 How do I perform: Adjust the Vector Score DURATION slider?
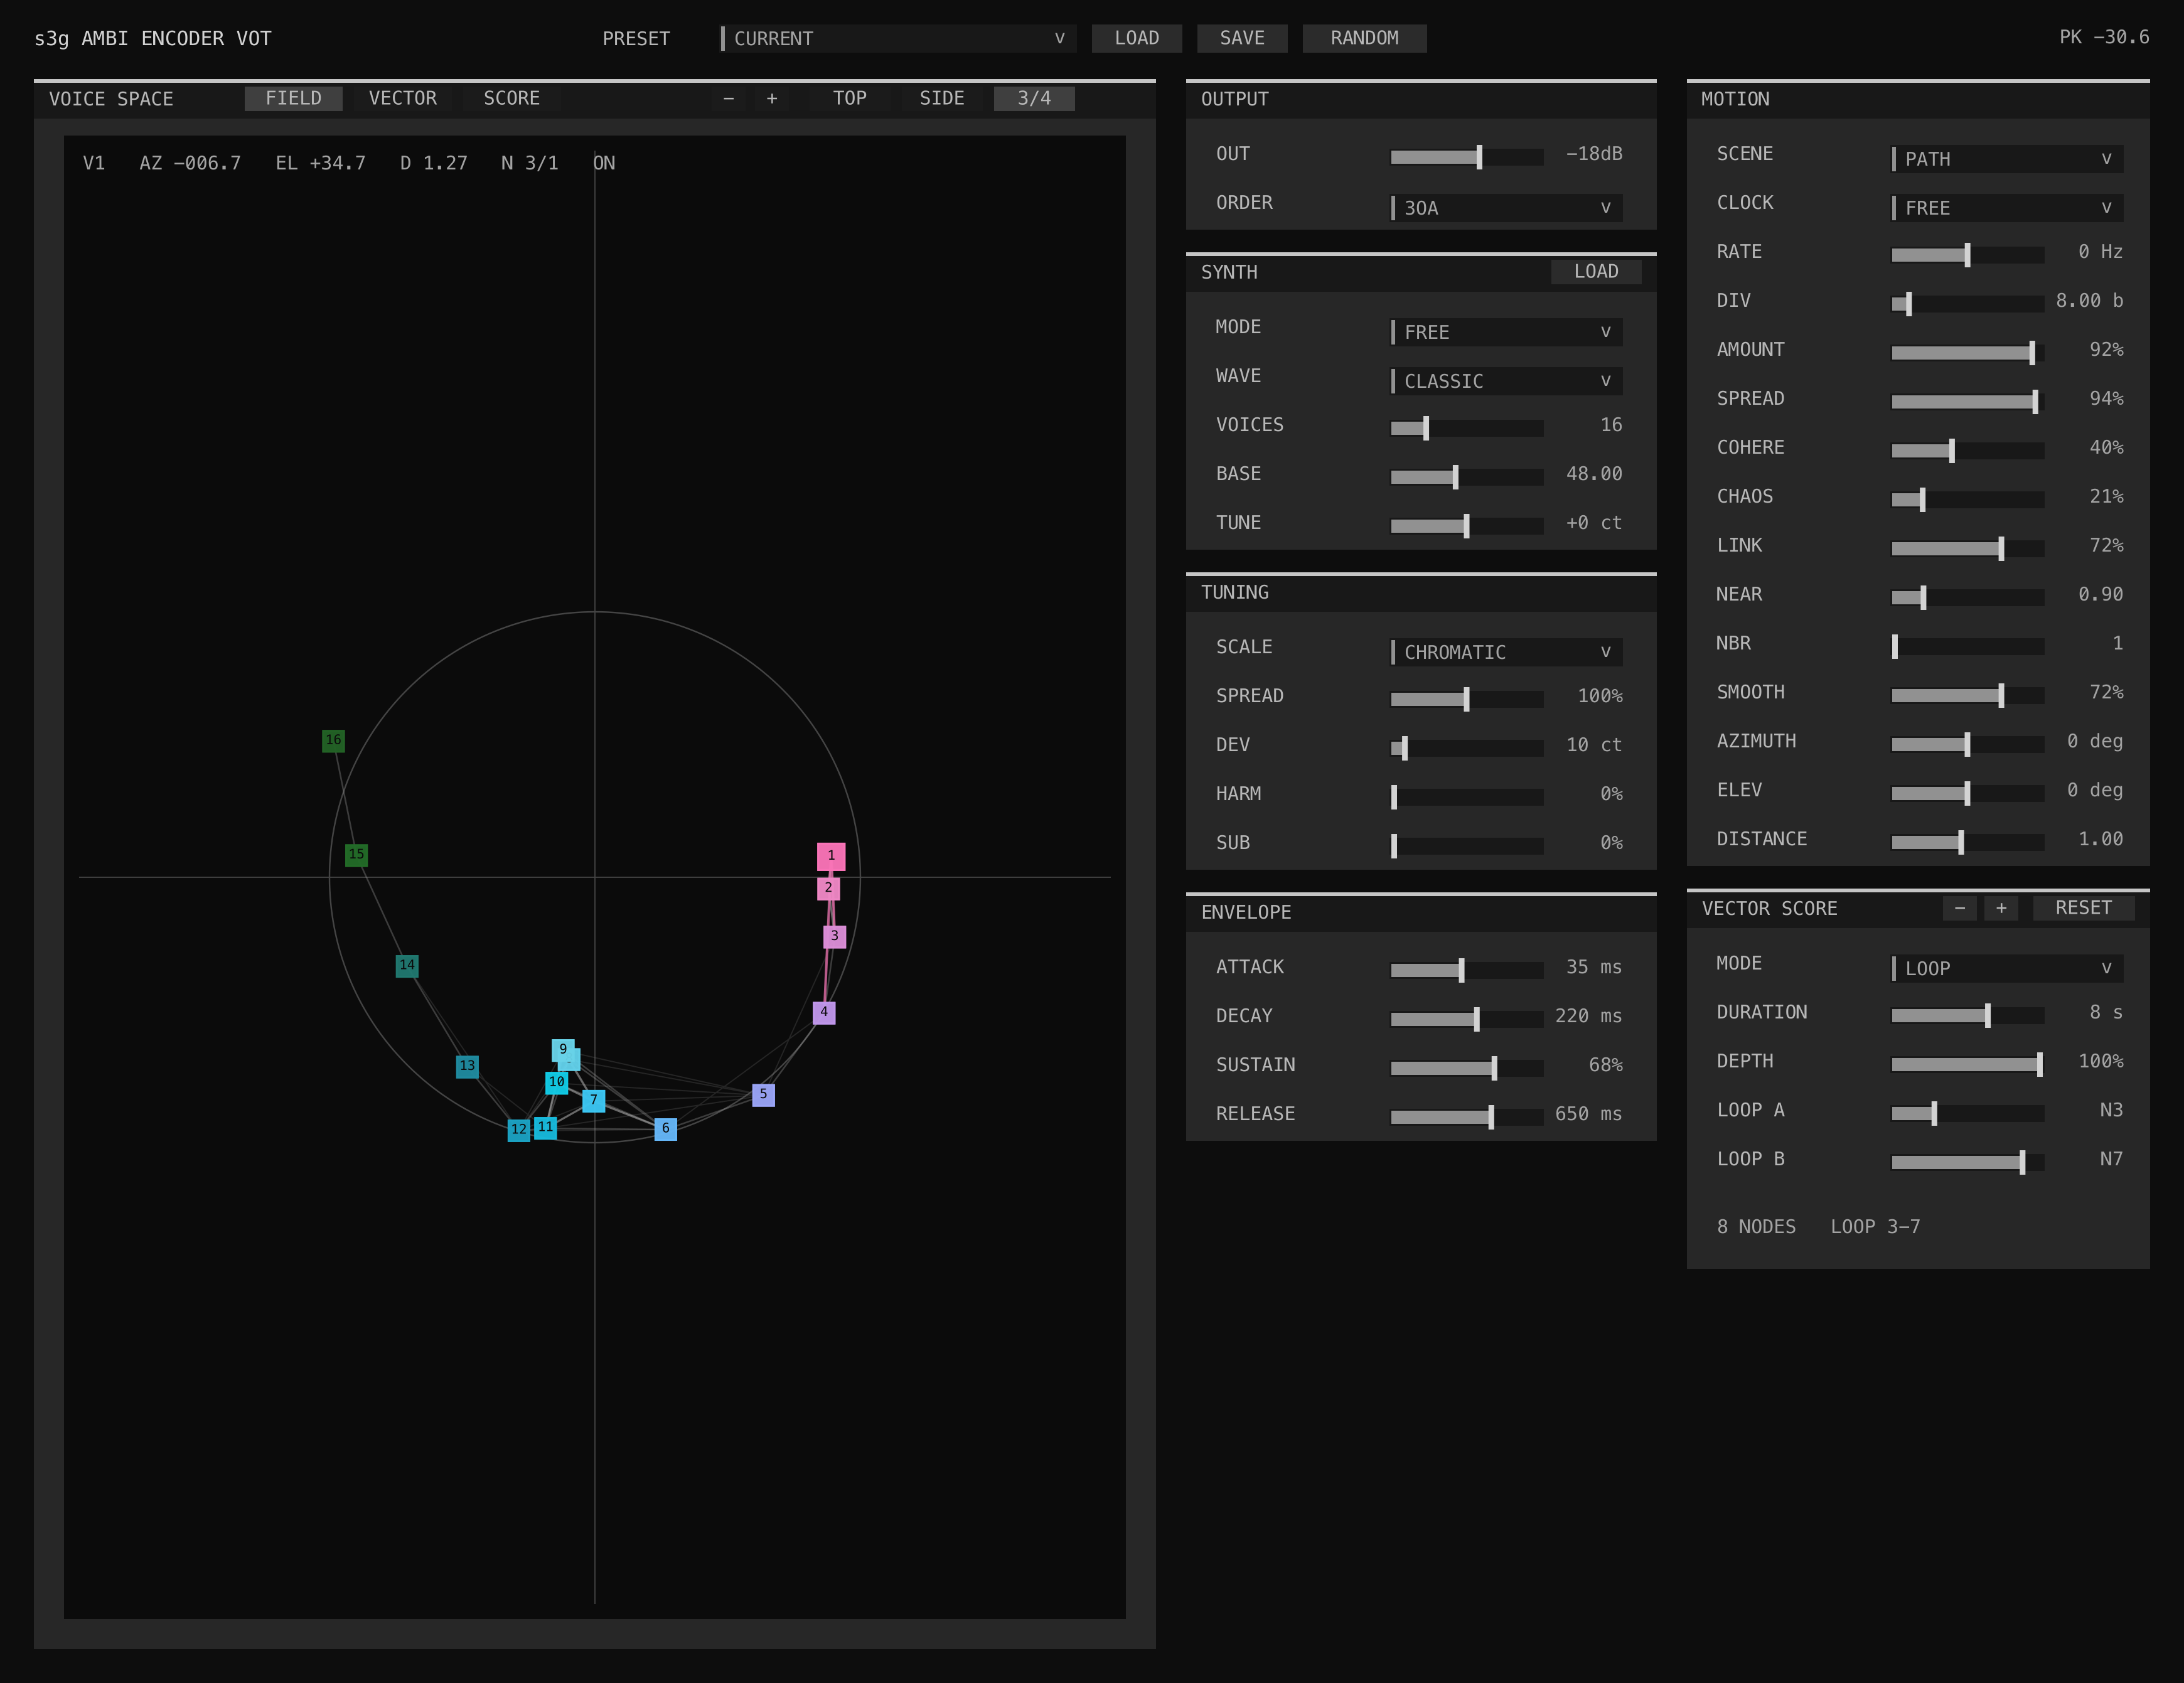(x=1968, y=1015)
